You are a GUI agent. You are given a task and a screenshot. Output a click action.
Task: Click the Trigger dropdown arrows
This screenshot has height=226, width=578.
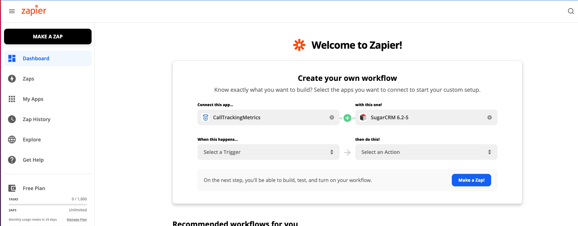point(332,152)
